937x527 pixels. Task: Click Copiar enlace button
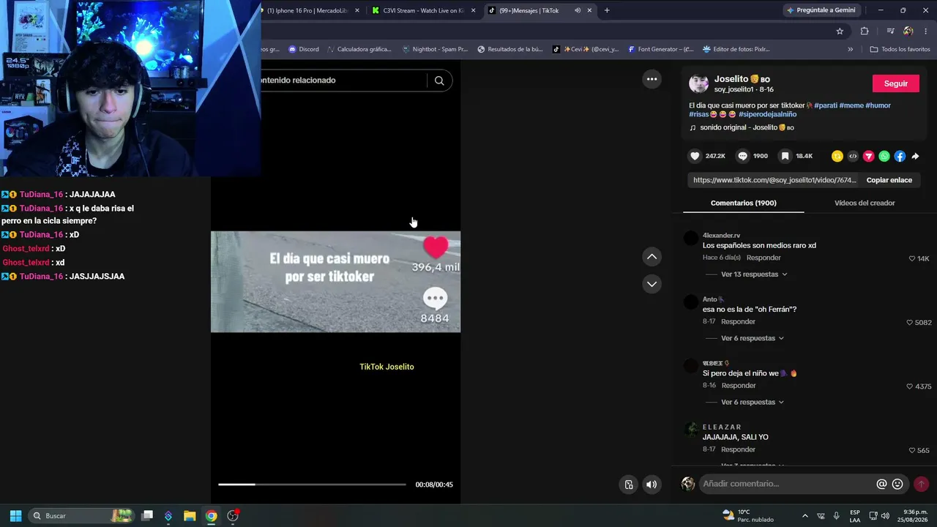coord(889,180)
